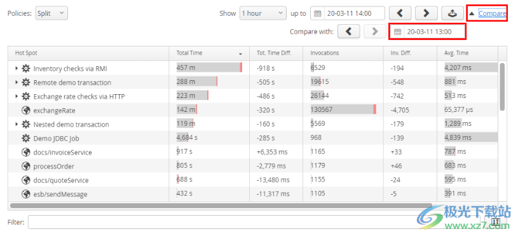Go to previous time period next to up to
The width and height of the screenshot is (518, 236).
click(x=400, y=13)
